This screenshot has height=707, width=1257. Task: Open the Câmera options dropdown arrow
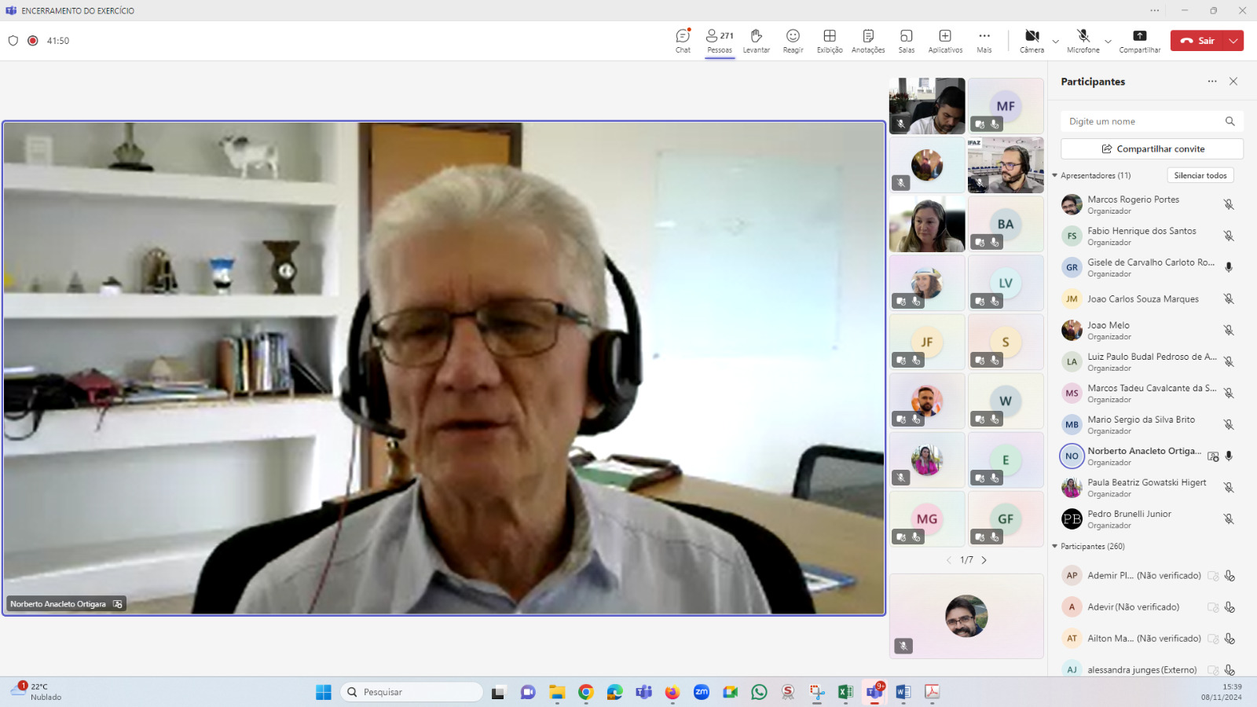click(1055, 41)
